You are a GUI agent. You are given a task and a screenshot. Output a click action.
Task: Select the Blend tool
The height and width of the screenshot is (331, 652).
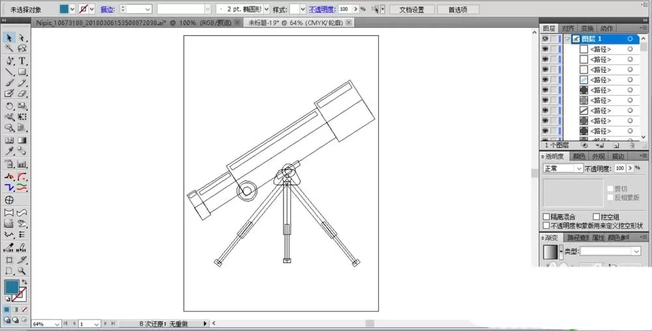[x=22, y=151]
